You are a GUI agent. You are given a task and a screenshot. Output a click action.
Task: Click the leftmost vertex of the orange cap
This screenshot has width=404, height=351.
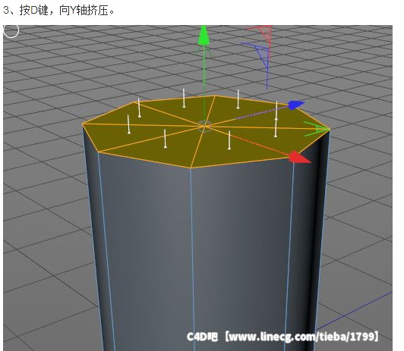tap(83, 124)
